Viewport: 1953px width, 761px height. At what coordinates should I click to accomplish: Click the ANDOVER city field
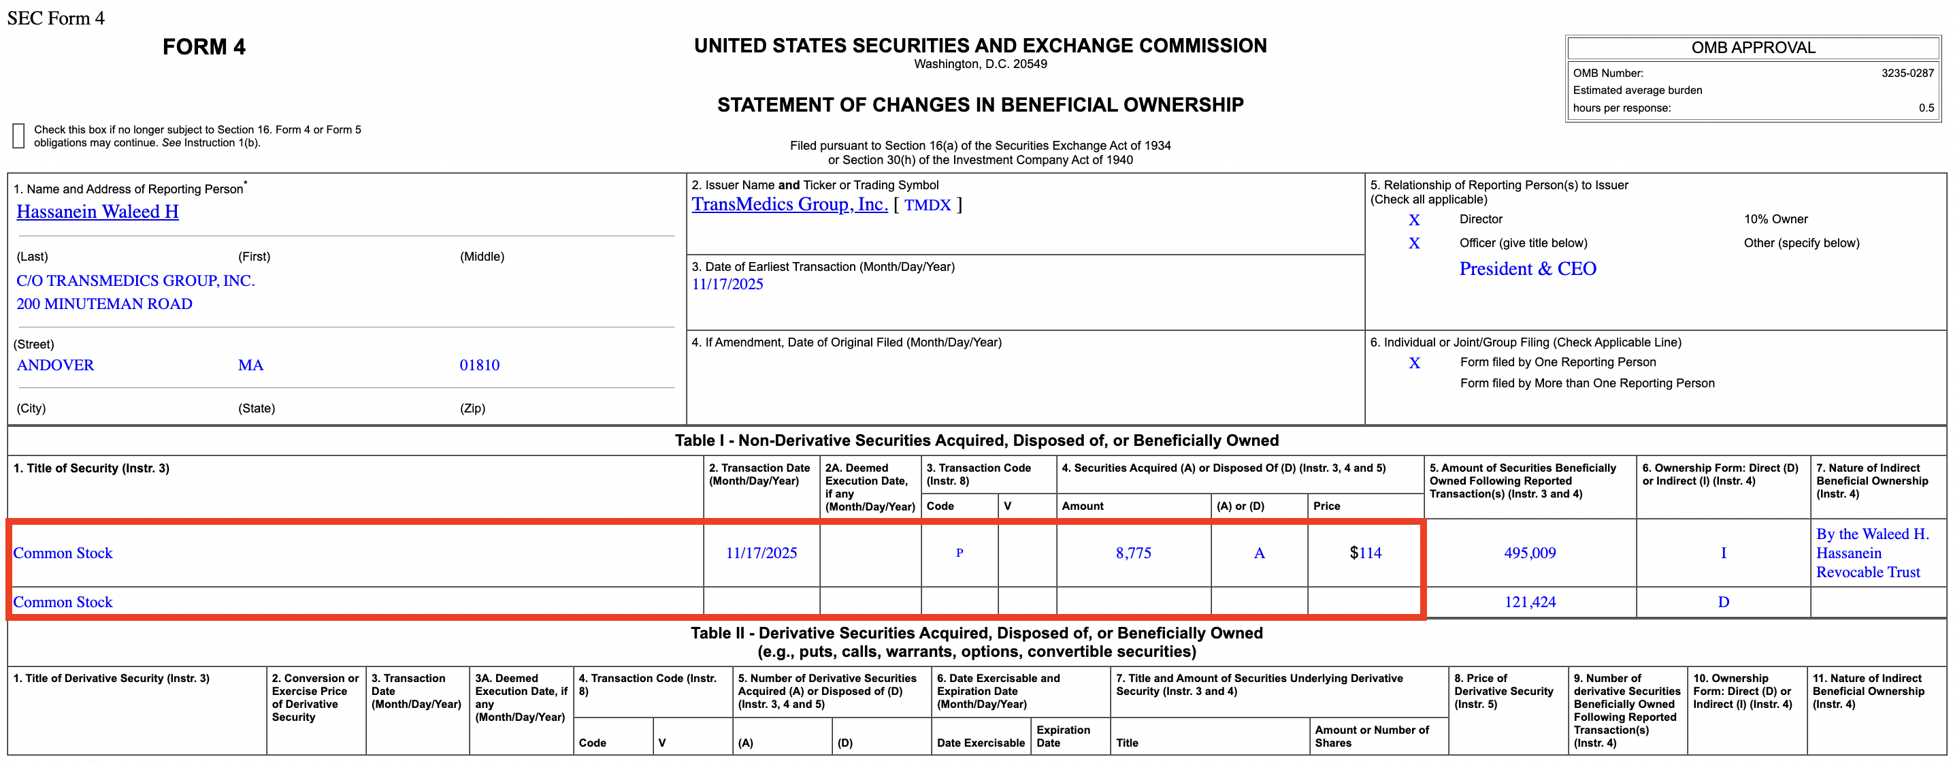coord(55,365)
